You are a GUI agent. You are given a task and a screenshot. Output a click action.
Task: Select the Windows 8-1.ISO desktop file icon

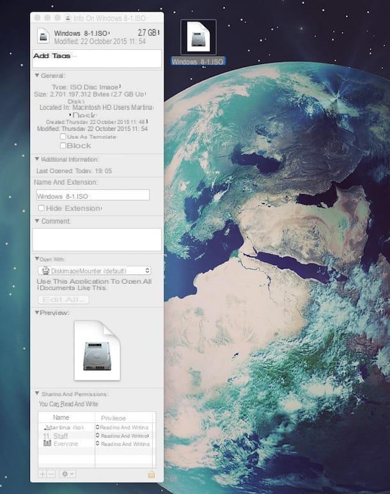pyautogui.click(x=198, y=37)
